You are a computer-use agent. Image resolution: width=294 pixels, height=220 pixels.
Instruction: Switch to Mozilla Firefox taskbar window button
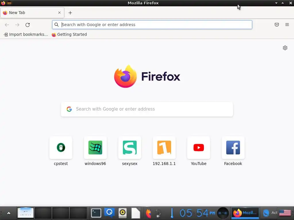click(245, 213)
